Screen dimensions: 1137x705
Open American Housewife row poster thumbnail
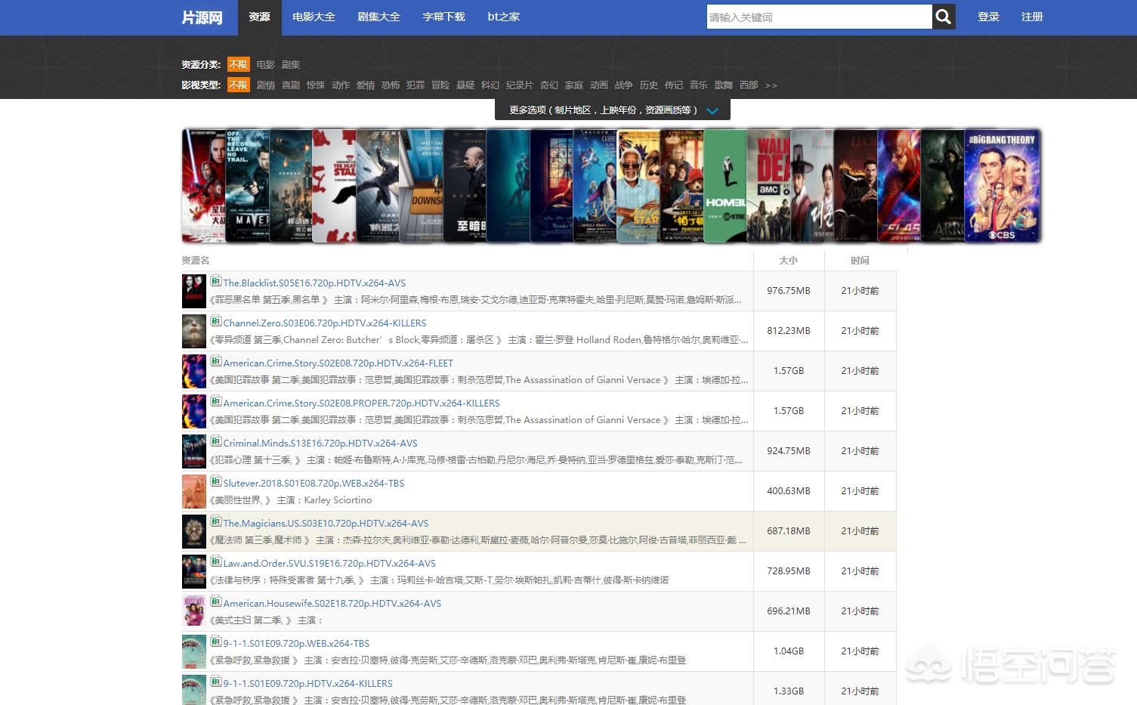[x=194, y=611]
